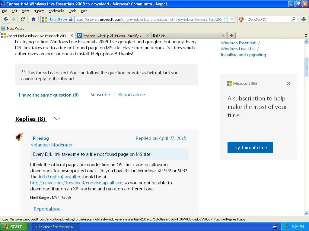Open the Bookmarks menu
This screenshot has width=309, height=231.
coord(56,11)
